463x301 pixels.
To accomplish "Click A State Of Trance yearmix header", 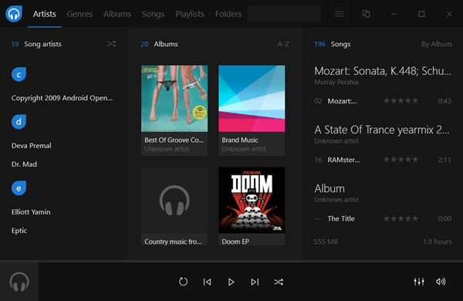I will coord(382,130).
